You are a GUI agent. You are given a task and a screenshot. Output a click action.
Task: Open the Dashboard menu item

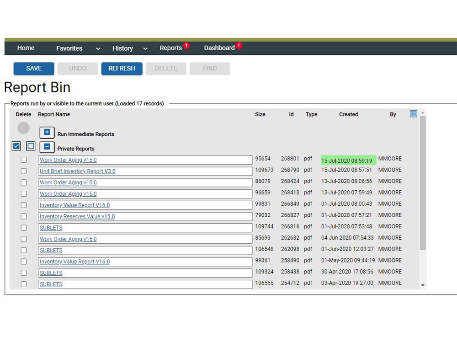coord(219,48)
